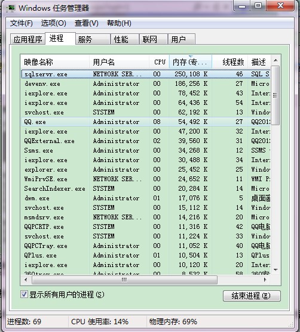The width and height of the screenshot is (300, 332).
Task: Click the Task Manager title bar icon
Action: [11, 8]
